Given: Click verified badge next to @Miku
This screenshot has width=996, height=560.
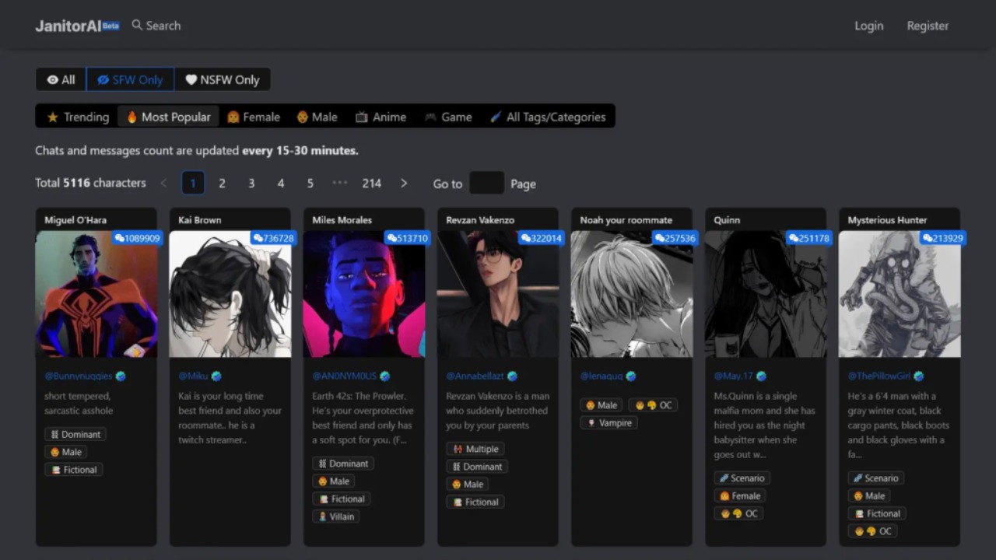Looking at the screenshot, I should tap(216, 376).
